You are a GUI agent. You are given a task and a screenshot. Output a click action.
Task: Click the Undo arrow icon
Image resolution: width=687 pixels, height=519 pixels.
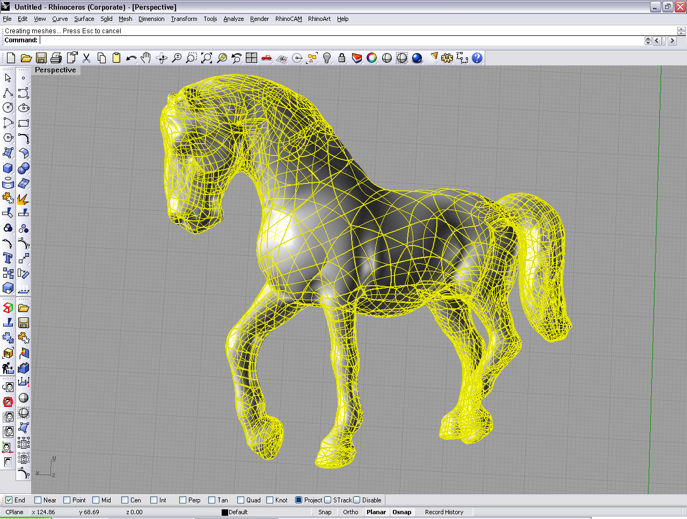[131, 58]
